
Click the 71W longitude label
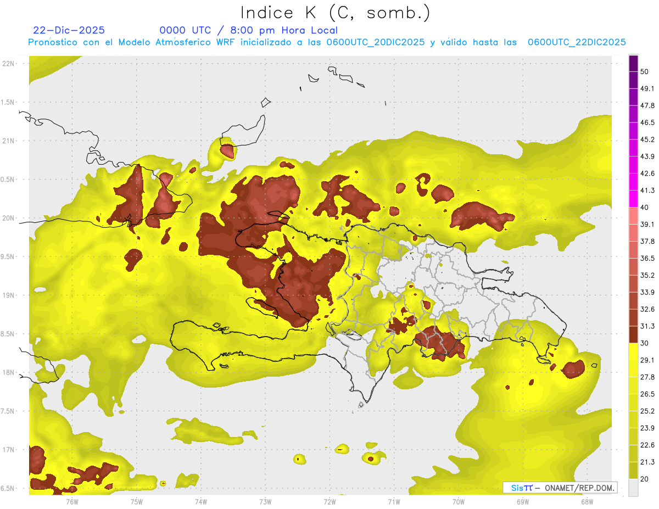click(394, 501)
